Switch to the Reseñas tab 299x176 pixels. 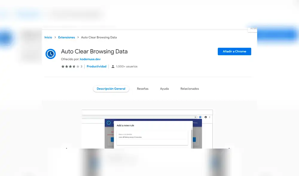tap(143, 89)
